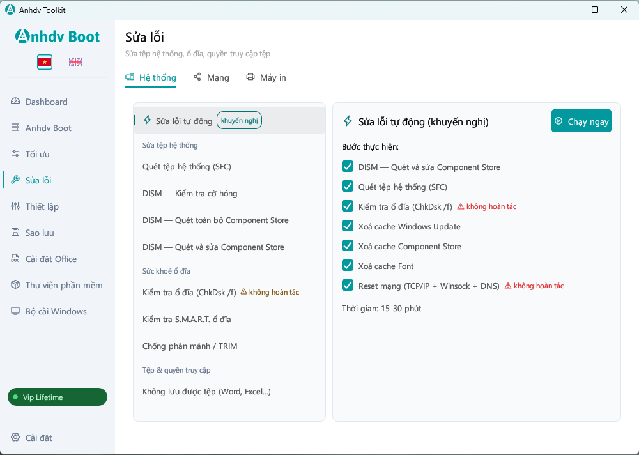
Task: Maximize the Anhdv Toolkit window
Action: tap(595, 10)
